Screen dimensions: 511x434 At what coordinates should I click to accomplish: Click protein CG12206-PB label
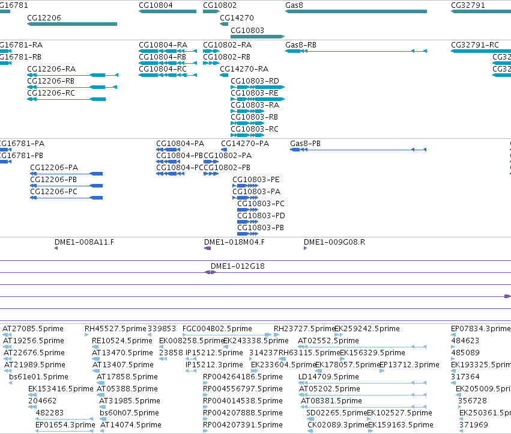point(53,180)
